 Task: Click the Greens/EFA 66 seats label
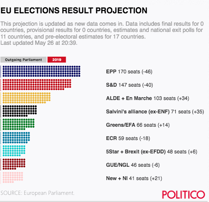pos(138,125)
